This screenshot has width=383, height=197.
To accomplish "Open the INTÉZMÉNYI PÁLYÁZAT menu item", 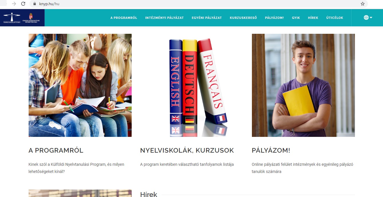I will pos(164,18).
